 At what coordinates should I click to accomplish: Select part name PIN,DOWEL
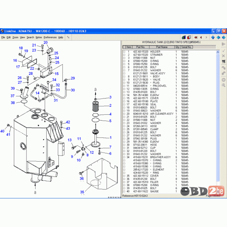(x=160, y=86)
